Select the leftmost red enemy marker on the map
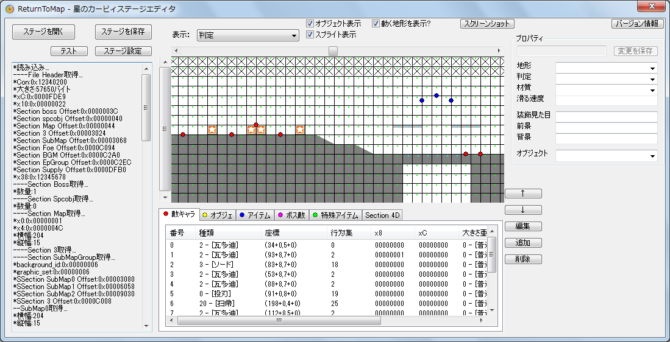Screen dimensions: 670x342 tap(183, 134)
